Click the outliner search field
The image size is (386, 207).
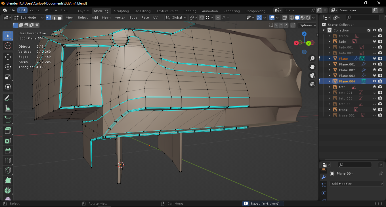tap(363, 18)
